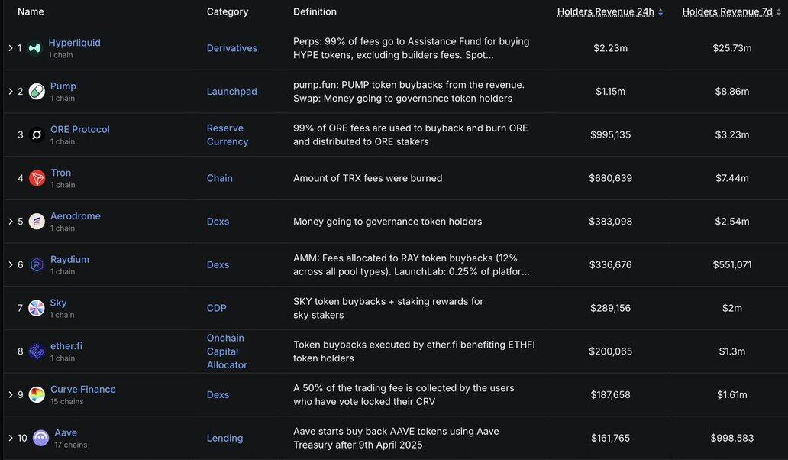
Task: Click the Raydium logo icon
Action: [x=37, y=265]
